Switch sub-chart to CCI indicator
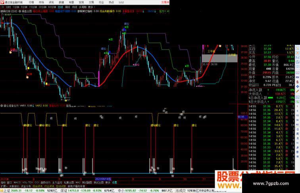The width and height of the screenshot is (300, 193). 37,182
